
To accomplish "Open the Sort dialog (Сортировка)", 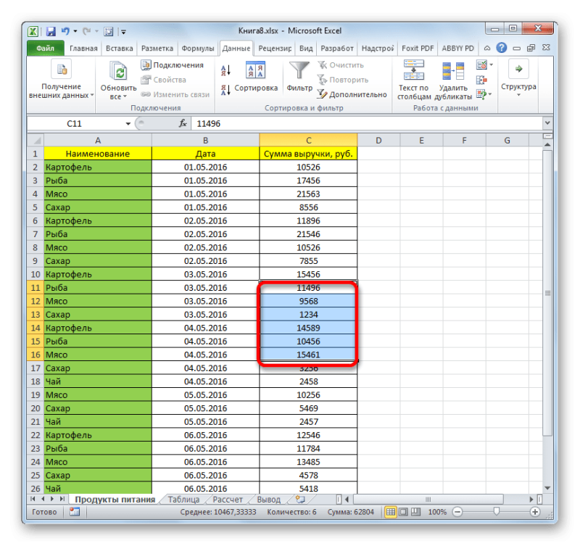I will [x=256, y=77].
